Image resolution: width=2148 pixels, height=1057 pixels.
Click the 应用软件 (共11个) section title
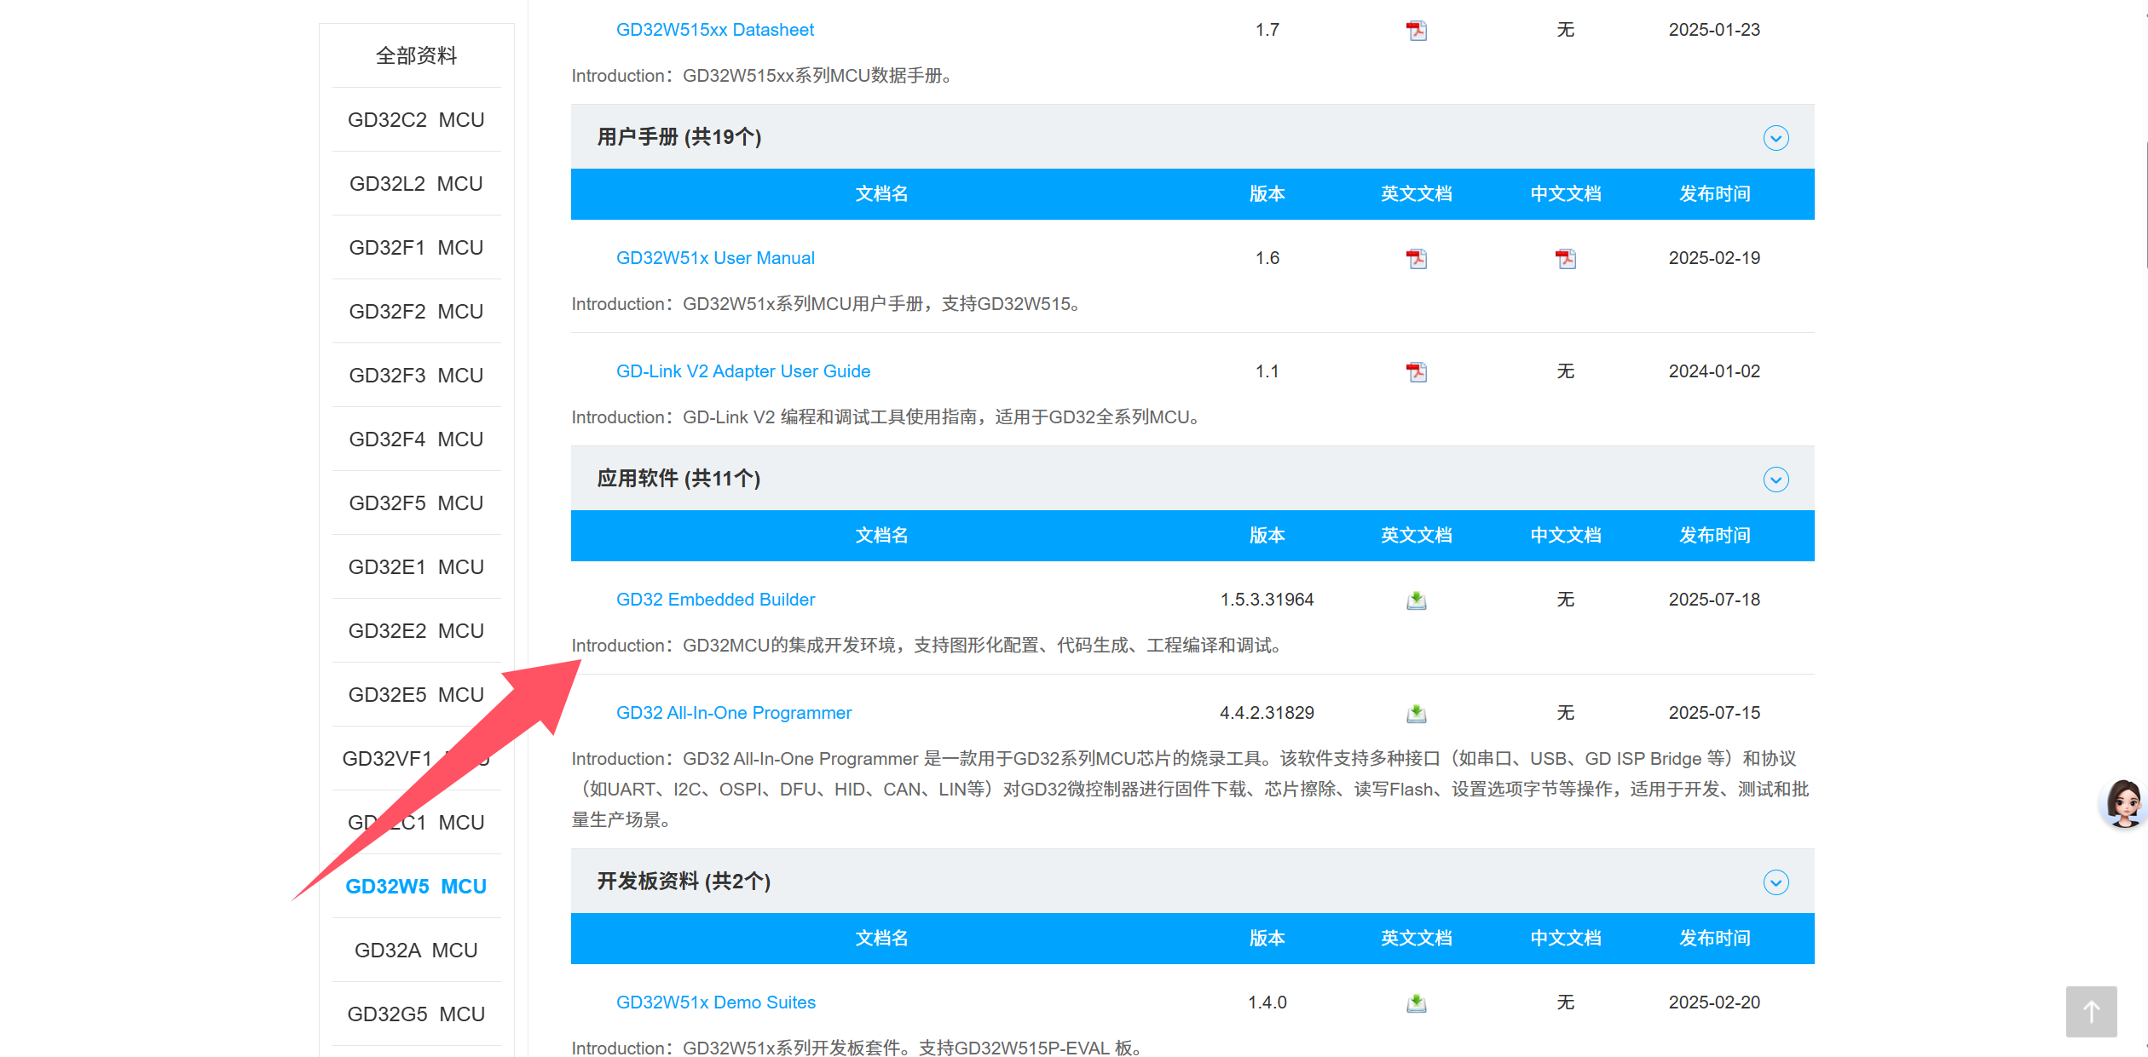(678, 479)
